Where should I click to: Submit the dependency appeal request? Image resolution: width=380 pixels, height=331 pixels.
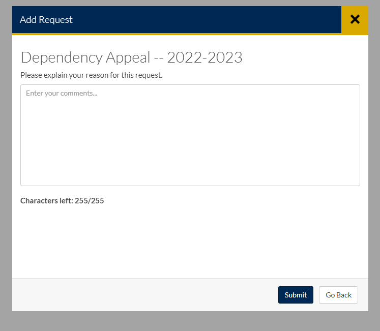click(296, 295)
